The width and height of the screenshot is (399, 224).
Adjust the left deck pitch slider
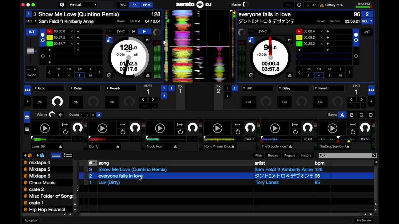pos(31,51)
